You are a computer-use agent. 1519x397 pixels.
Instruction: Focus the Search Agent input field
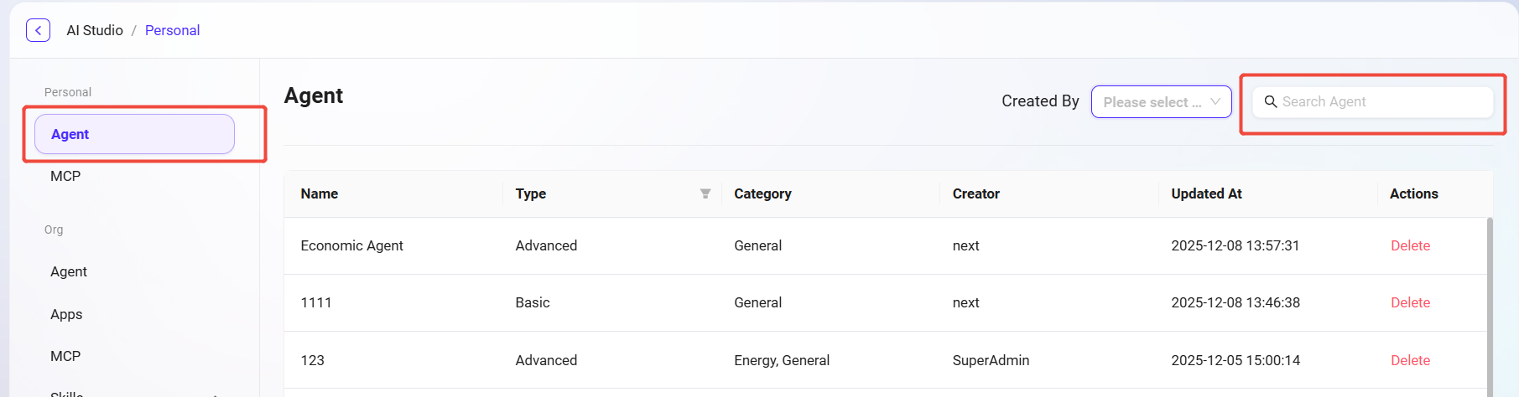(x=1382, y=102)
